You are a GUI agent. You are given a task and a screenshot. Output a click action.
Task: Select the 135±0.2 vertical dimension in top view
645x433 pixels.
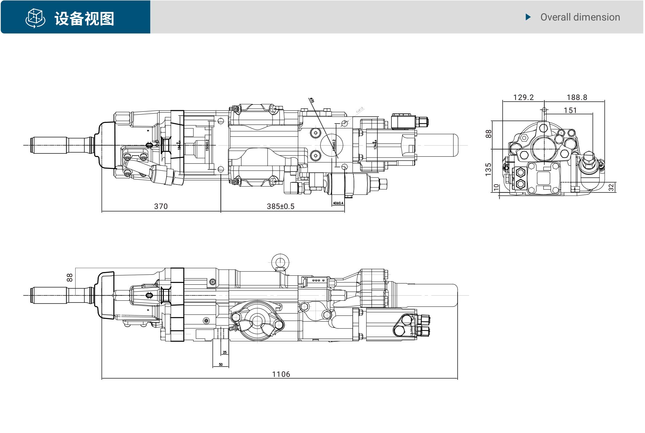334,145
